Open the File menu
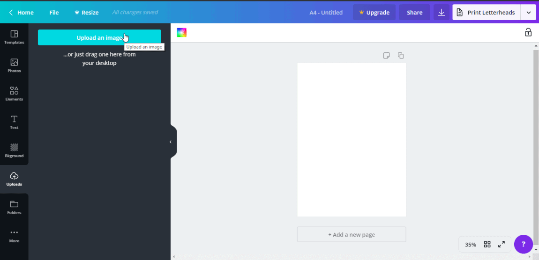Viewport: 539px width, 260px height. tap(54, 13)
